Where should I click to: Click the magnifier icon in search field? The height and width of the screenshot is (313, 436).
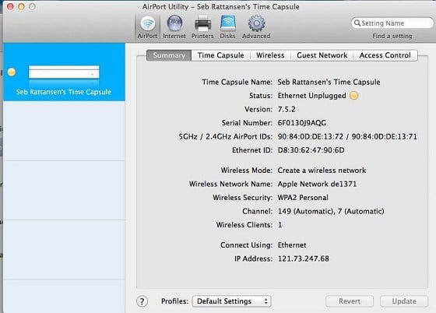(x=357, y=23)
